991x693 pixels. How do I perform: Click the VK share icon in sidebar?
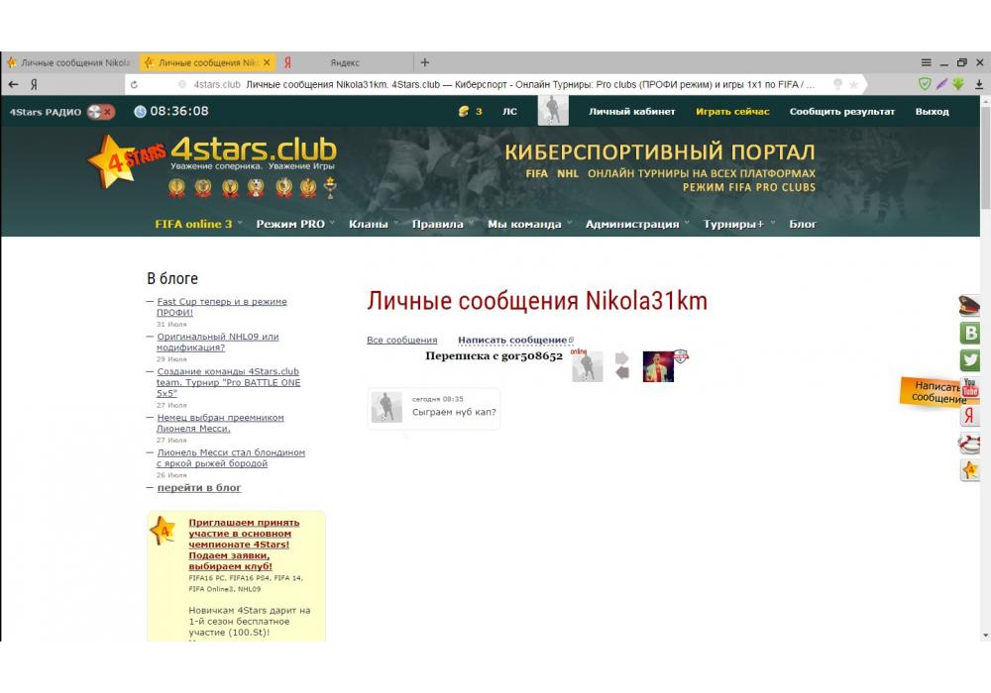pyautogui.click(x=970, y=334)
